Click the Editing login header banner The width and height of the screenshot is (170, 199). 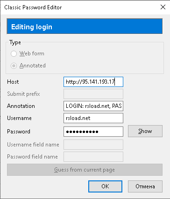click(85, 26)
